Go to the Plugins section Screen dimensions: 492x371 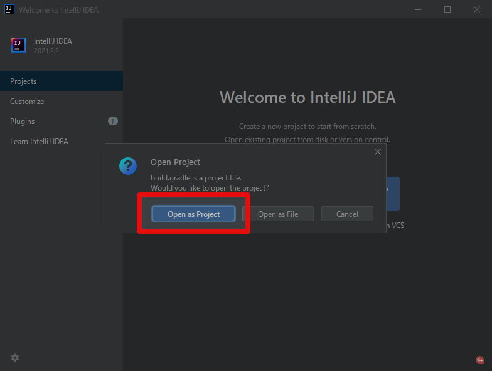[x=61, y=122]
